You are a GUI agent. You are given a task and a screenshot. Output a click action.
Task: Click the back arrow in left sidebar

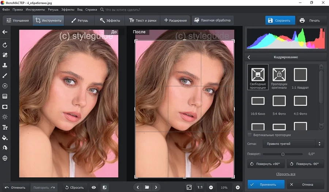[x=5, y=32]
